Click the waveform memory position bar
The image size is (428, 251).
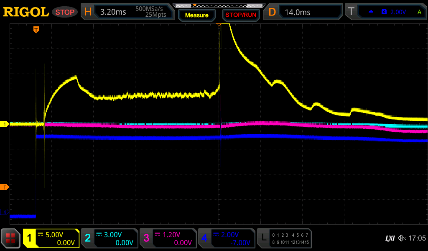(218, 5)
